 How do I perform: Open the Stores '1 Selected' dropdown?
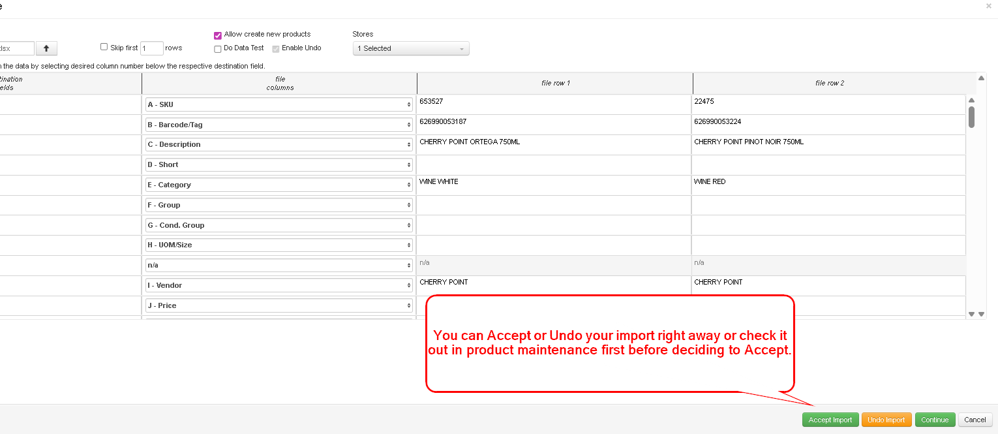411,49
